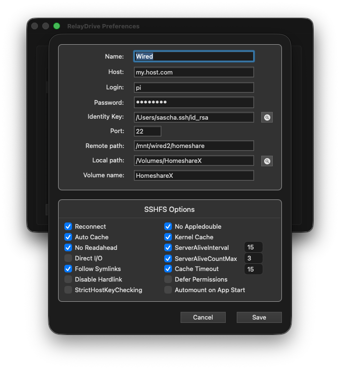The image size is (340, 370).
Task: Click the browse icon beside Local path
Action: [267, 161]
